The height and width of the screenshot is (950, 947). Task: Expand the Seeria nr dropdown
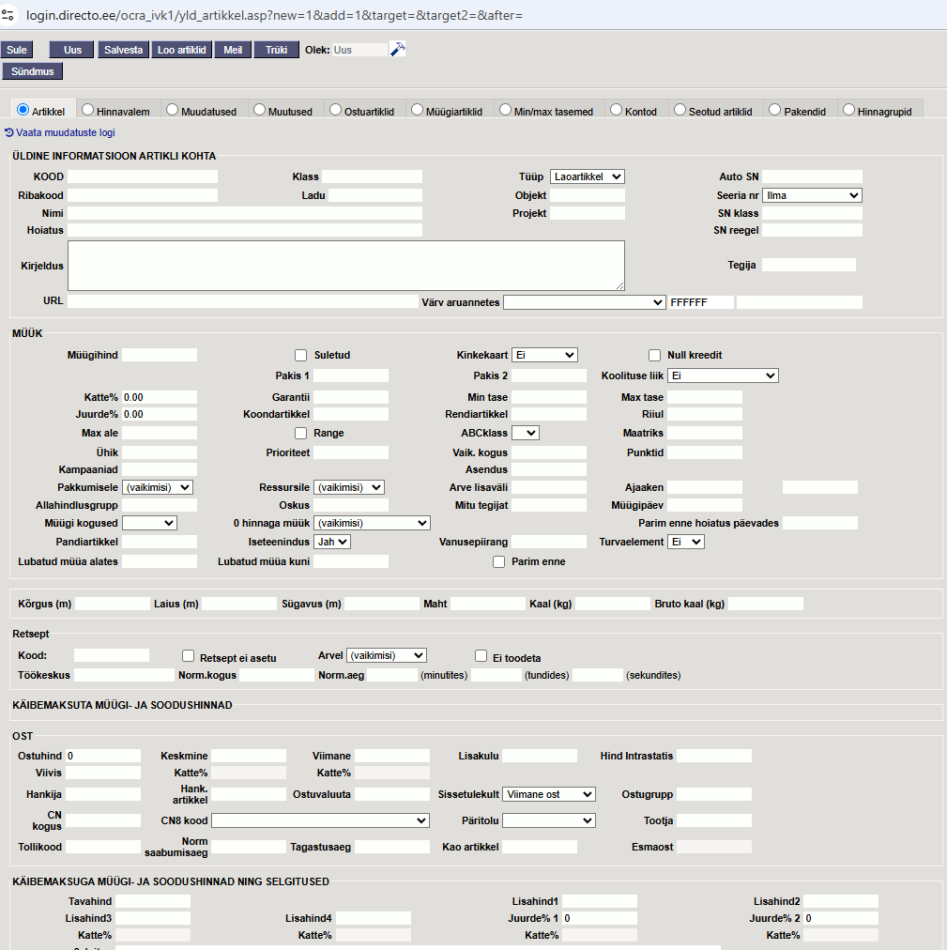coord(811,195)
